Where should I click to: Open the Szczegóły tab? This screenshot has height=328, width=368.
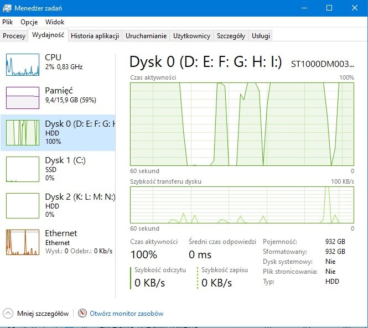[x=231, y=36]
